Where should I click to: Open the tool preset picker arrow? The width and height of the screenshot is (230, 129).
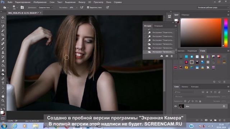point(8,8)
